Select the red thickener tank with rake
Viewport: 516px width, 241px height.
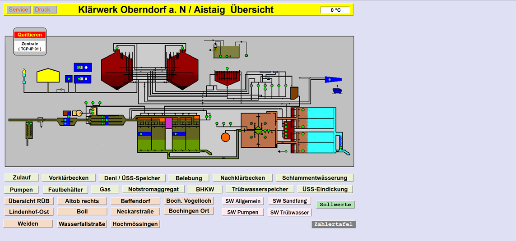pyautogui.click(x=228, y=77)
